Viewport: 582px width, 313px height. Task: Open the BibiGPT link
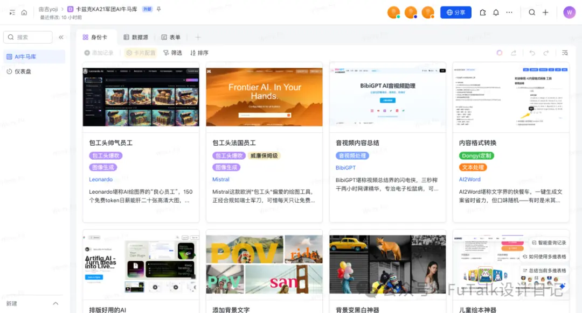(x=345, y=168)
